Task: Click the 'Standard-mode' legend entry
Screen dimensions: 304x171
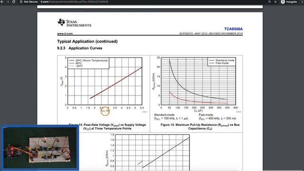Action: pyautogui.click(x=222, y=60)
